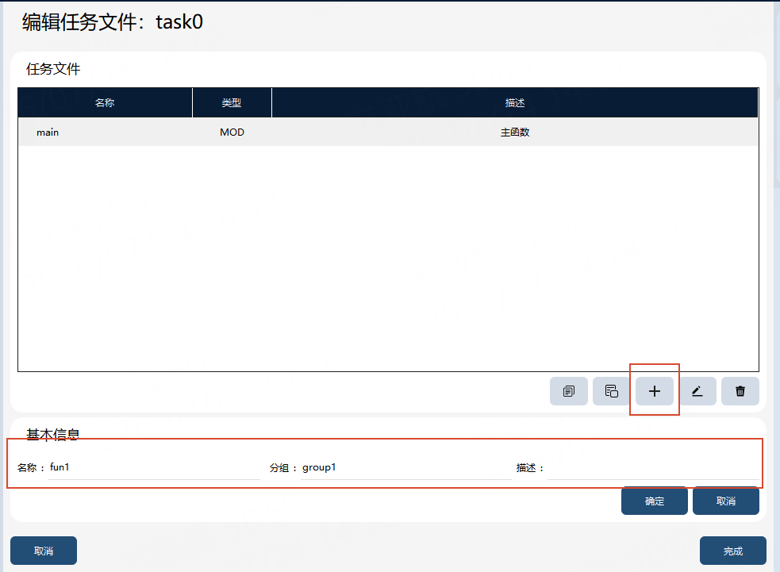Delete selected file with trash icon
The width and height of the screenshot is (780, 572).
(x=740, y=391)
